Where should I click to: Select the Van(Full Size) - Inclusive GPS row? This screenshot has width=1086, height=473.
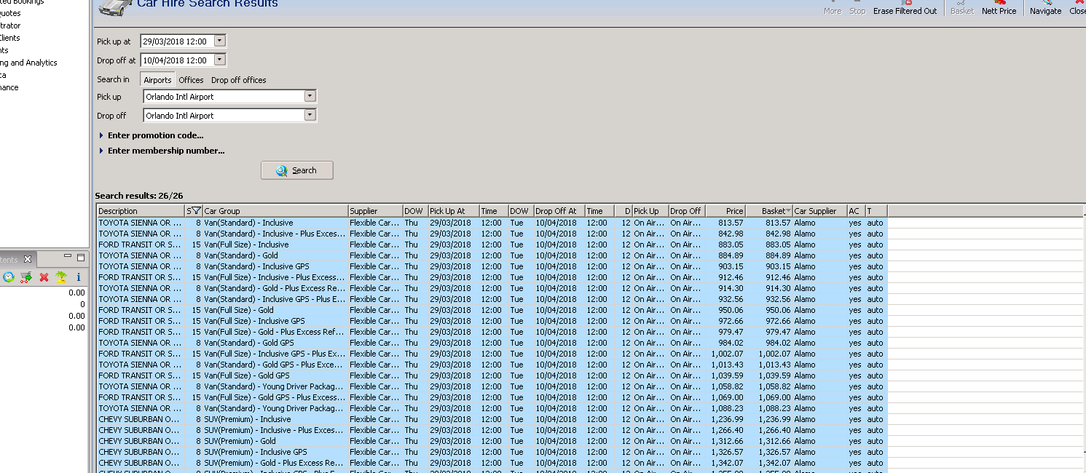492,321
